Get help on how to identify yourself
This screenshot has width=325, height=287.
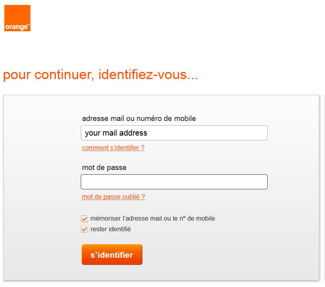(113, 148)
